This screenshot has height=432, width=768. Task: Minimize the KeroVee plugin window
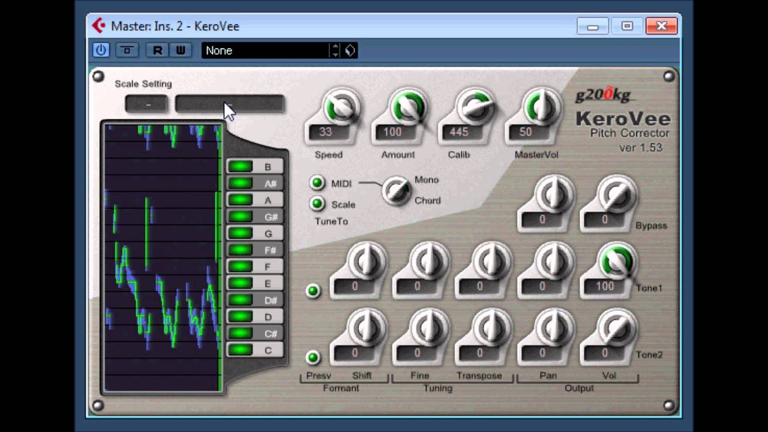coord(593,26)
